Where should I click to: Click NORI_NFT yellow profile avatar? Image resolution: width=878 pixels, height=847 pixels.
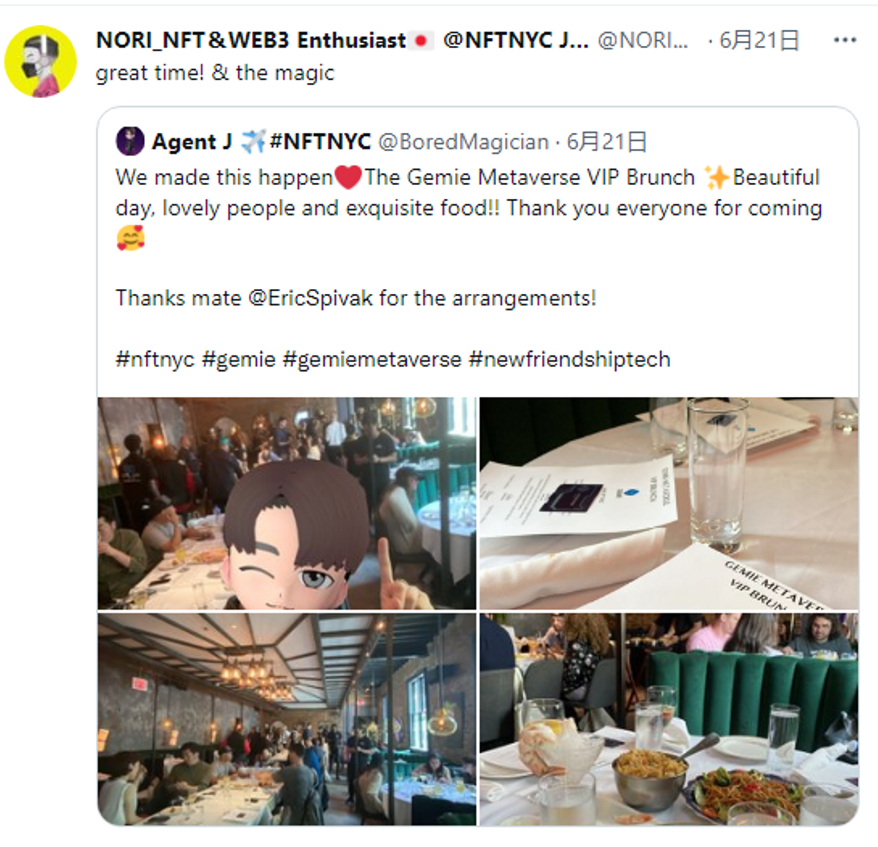41,61
